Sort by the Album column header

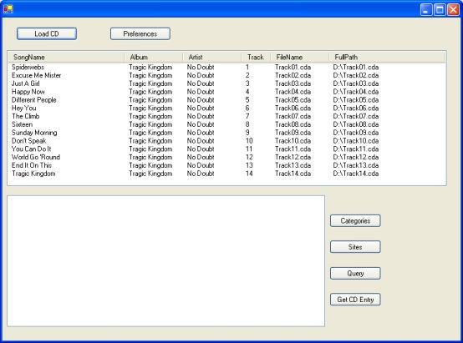click(x=154, y=58)
